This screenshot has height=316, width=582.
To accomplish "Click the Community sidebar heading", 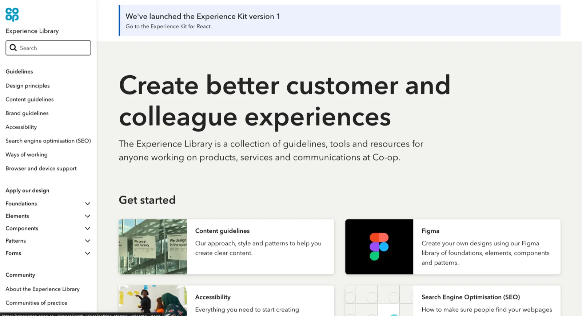I will pyautogui.click(x=20, y=275).
